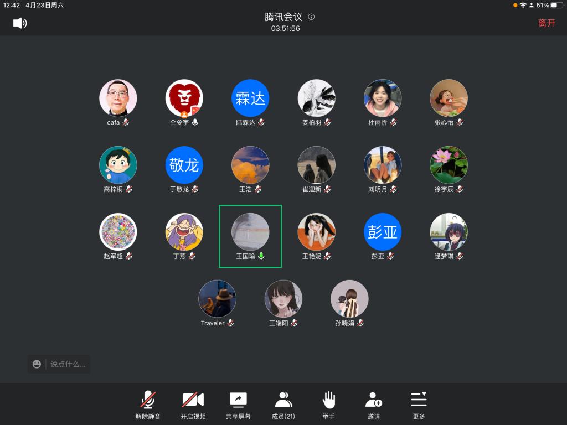Tap muted mic icon beside 刘明月

[394, 189]
